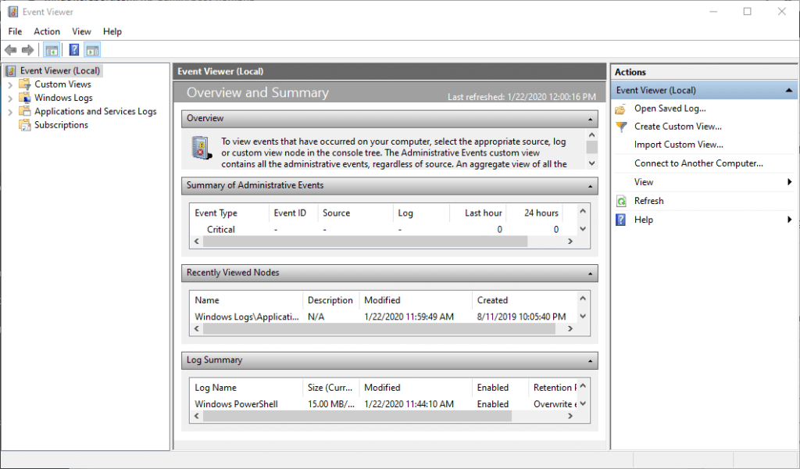Expand Applications and Services Logs node
The width and height of the screenshot is (800, 469).
tap(10, 112)
